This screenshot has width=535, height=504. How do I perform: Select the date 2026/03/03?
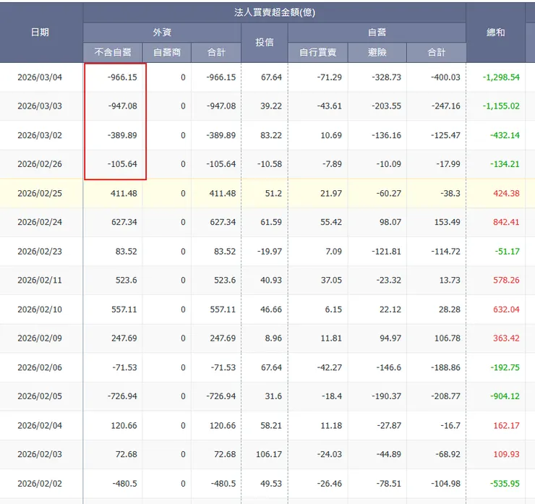[40, 106]
